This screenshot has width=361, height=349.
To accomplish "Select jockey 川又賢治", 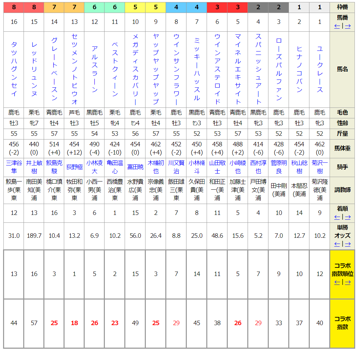I will 176,167.
